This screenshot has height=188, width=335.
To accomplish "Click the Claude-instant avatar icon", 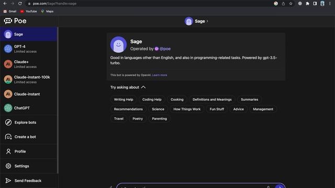I will click(8, 94).
